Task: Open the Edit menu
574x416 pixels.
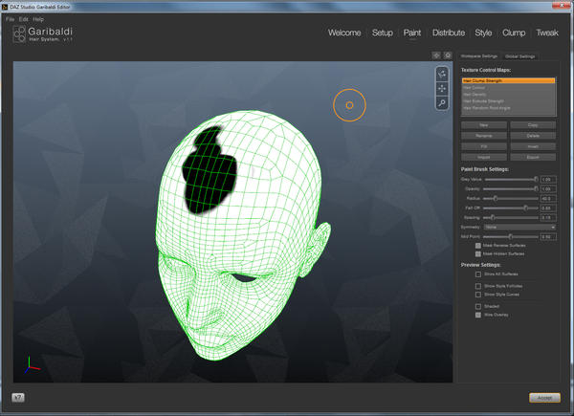Action: pos(23,19)
